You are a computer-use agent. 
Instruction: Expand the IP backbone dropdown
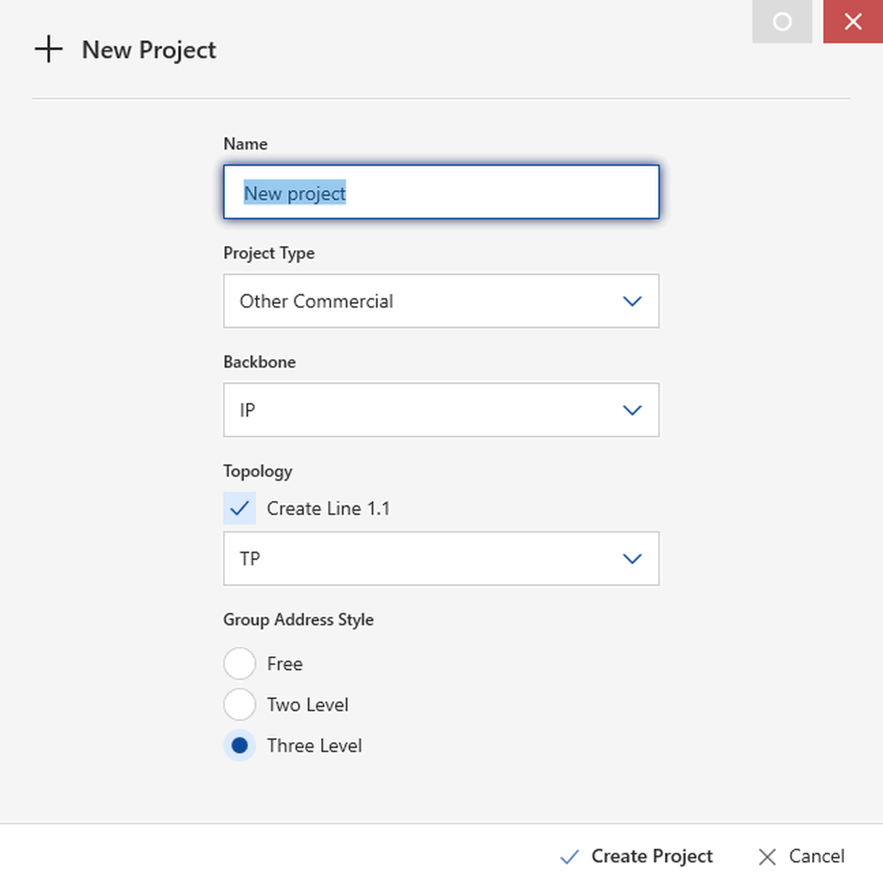click(441, 410)
